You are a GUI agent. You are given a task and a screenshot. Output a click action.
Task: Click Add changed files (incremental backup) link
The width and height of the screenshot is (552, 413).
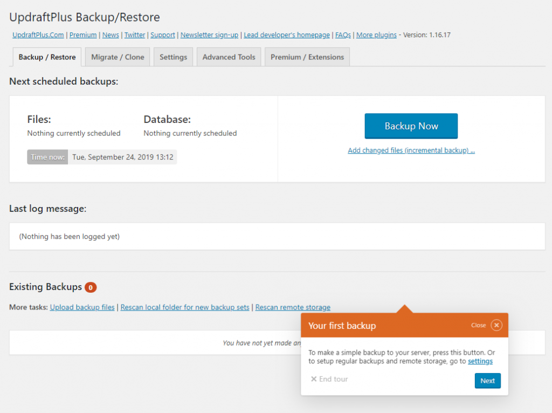click(411, 150)
